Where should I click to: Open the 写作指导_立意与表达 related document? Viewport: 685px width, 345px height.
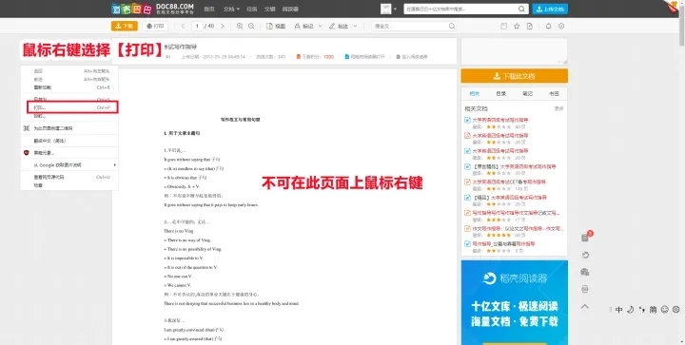[x=503, y=244]
